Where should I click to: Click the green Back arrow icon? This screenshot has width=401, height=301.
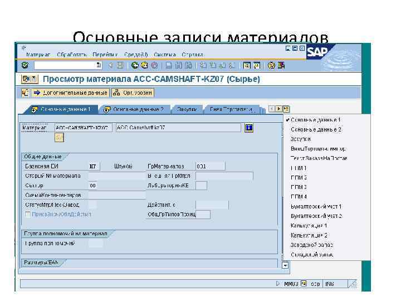click(135, 66)
